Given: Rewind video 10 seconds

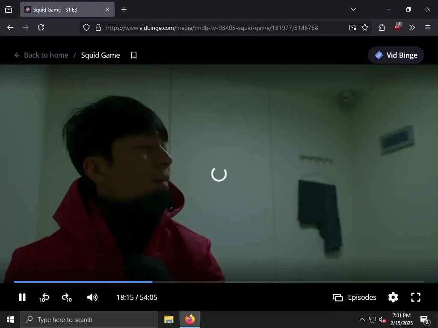Looking at the screenshot, I should 44,298.
